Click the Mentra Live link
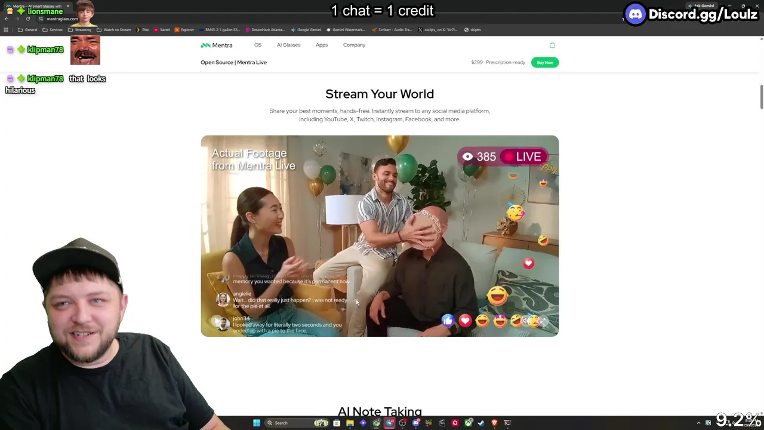 [x=252, y=62]
